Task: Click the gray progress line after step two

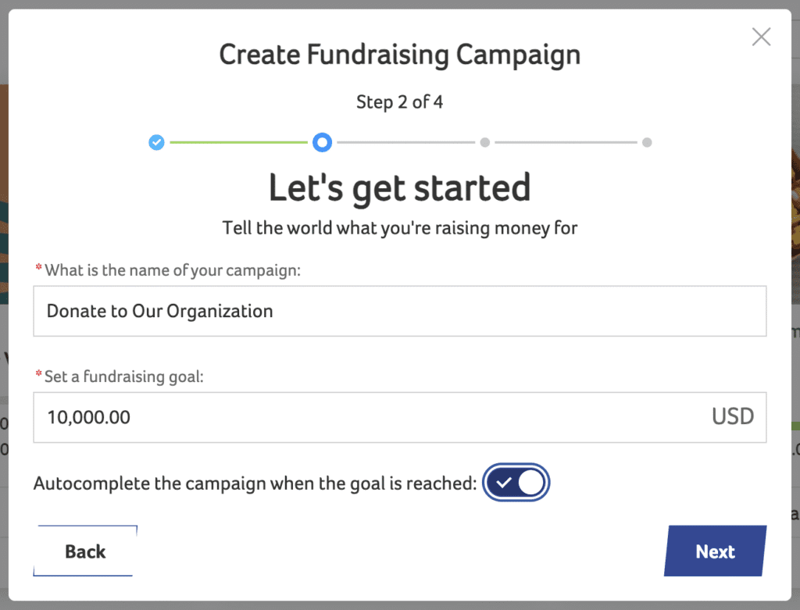Action: tap(406, 142)
